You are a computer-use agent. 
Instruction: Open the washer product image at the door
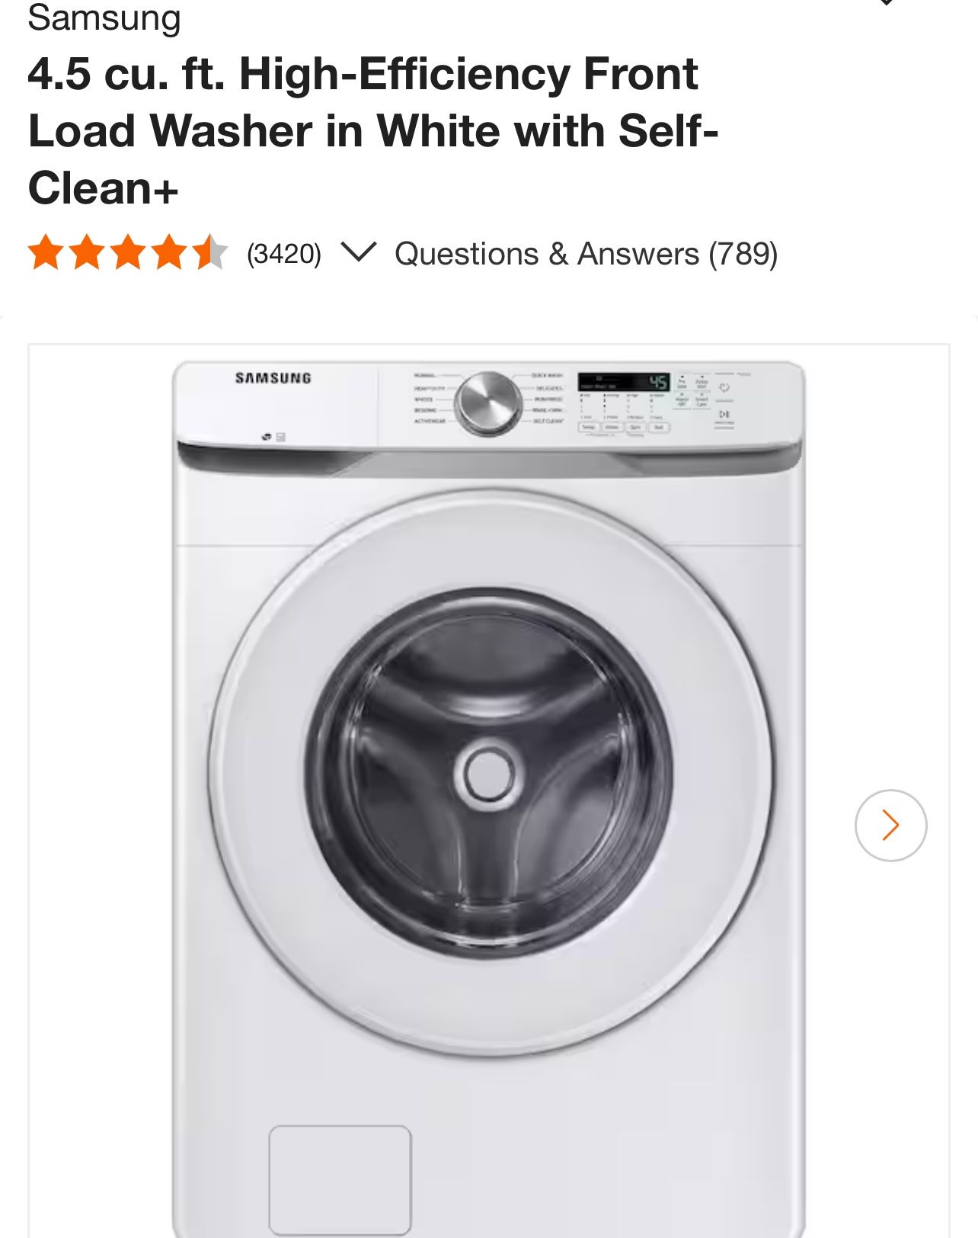(490, 773)
